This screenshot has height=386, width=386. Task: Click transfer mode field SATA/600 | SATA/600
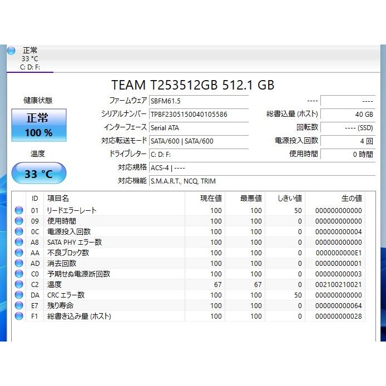[199, 141]
